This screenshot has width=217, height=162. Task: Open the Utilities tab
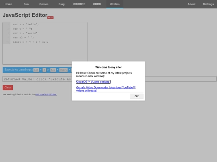tap(115, 4)
